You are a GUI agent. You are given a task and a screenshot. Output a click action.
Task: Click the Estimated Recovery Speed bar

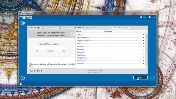51,48
